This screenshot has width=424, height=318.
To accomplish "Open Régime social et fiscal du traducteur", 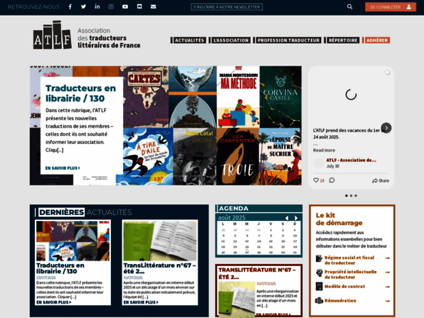I will 349,260.
